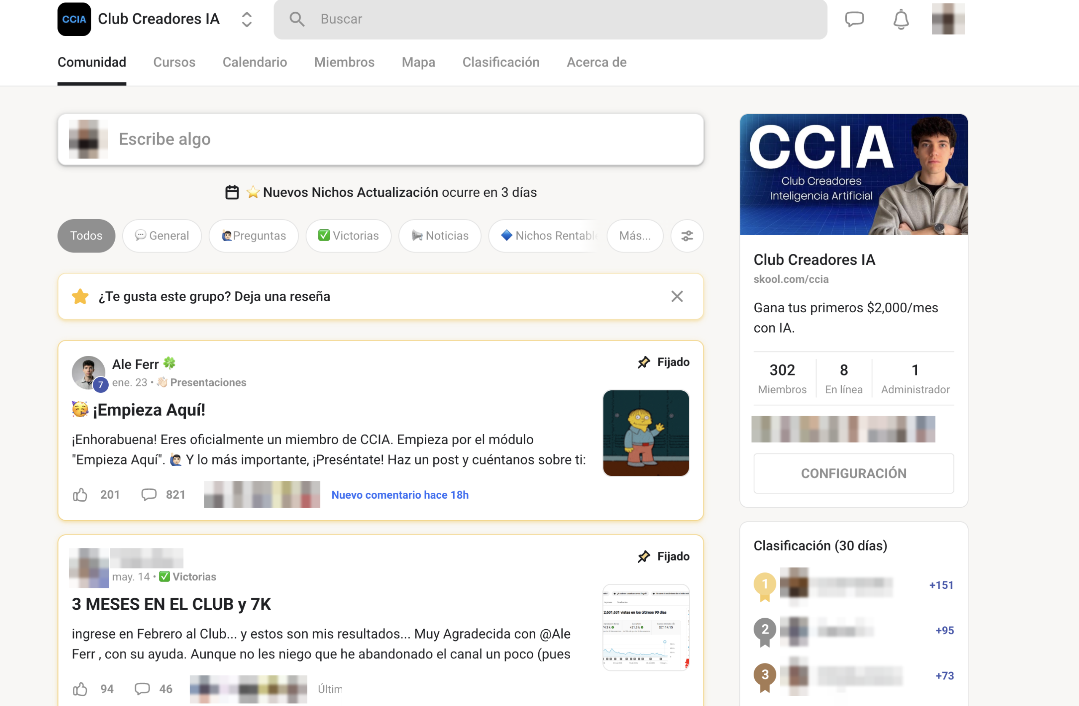Filter posts by Victorias
Image resolution: width=1079 pixels, height=706 pixels.
349,236
